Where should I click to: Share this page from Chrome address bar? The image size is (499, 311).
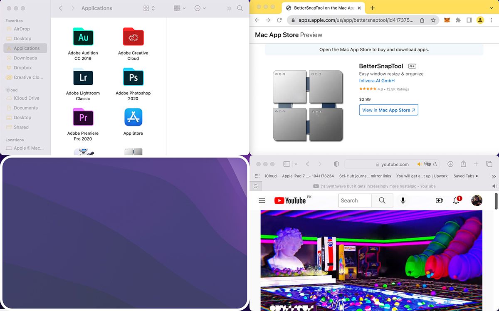tap(422, 20)
